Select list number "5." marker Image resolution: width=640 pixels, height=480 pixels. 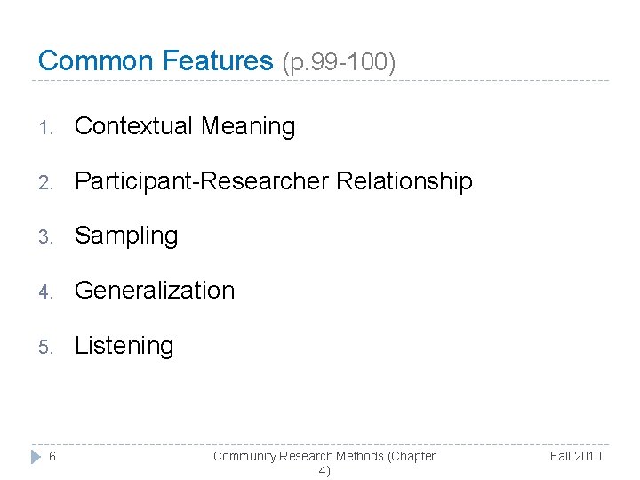click(46, 347)
